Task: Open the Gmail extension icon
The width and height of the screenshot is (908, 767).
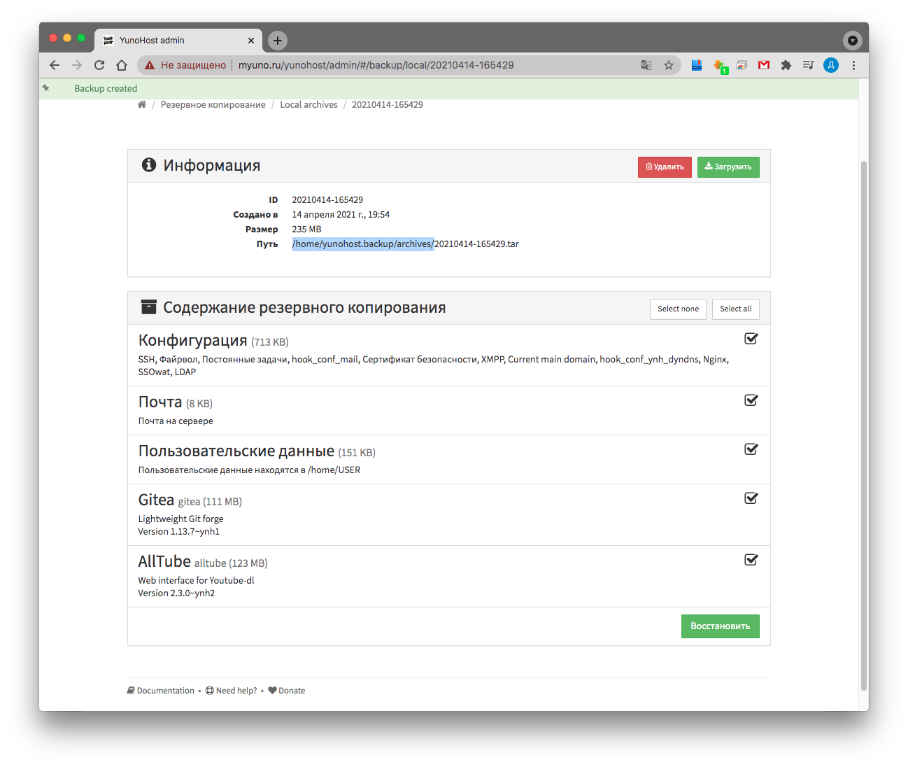Action: (764, 65)
